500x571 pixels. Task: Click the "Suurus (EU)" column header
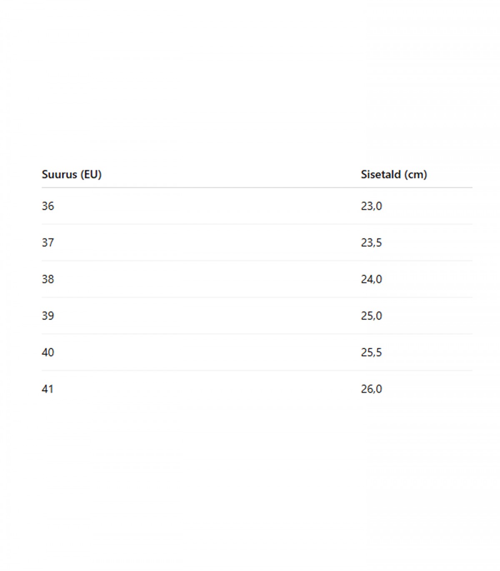click(72, 174)
